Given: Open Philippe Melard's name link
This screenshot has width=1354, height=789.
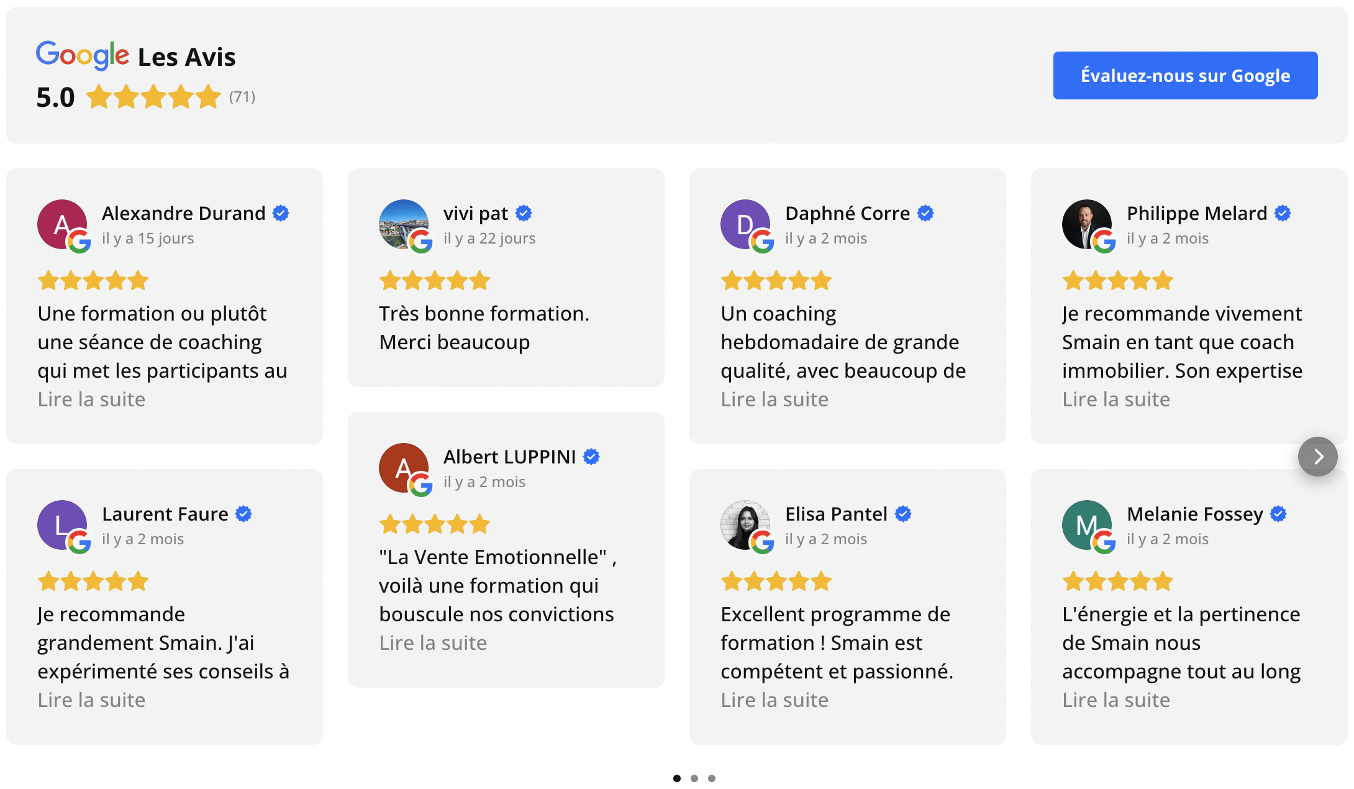Looking at the screenshot, I should (1197, 213).
